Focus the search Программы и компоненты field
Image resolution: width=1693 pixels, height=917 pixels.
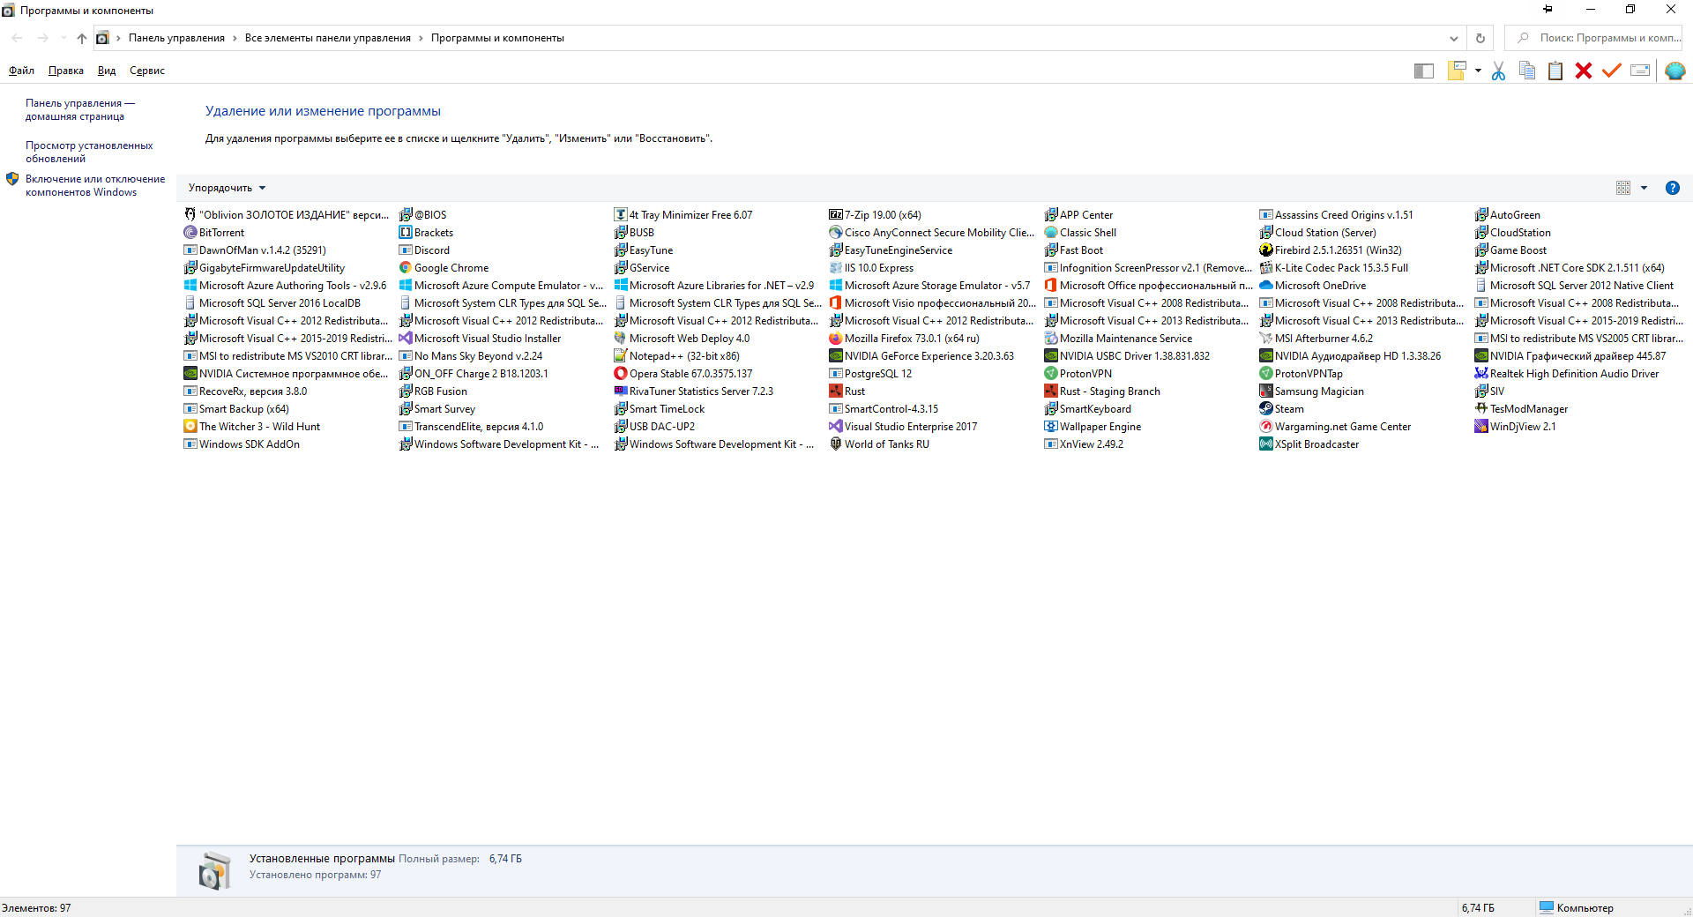(x=1594, y=38)
